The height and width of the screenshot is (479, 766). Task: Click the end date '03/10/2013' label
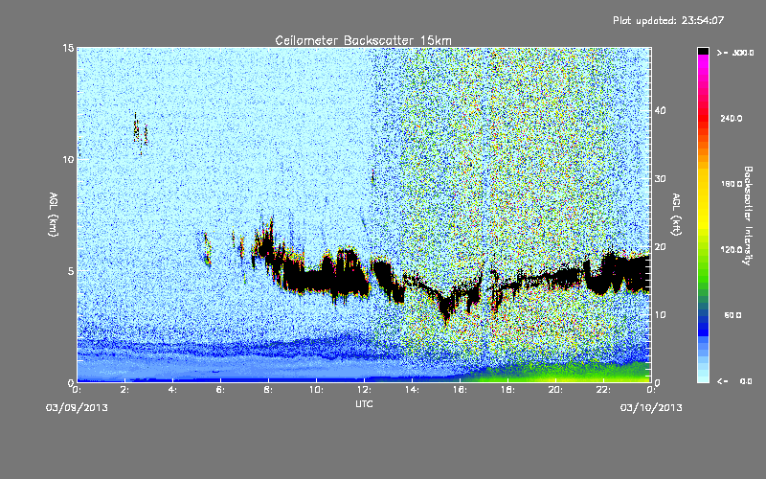pos(651,408)
